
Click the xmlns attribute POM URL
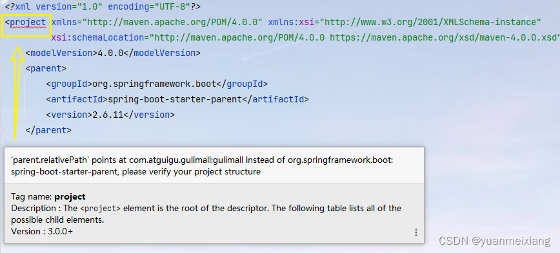pos(172,23)
